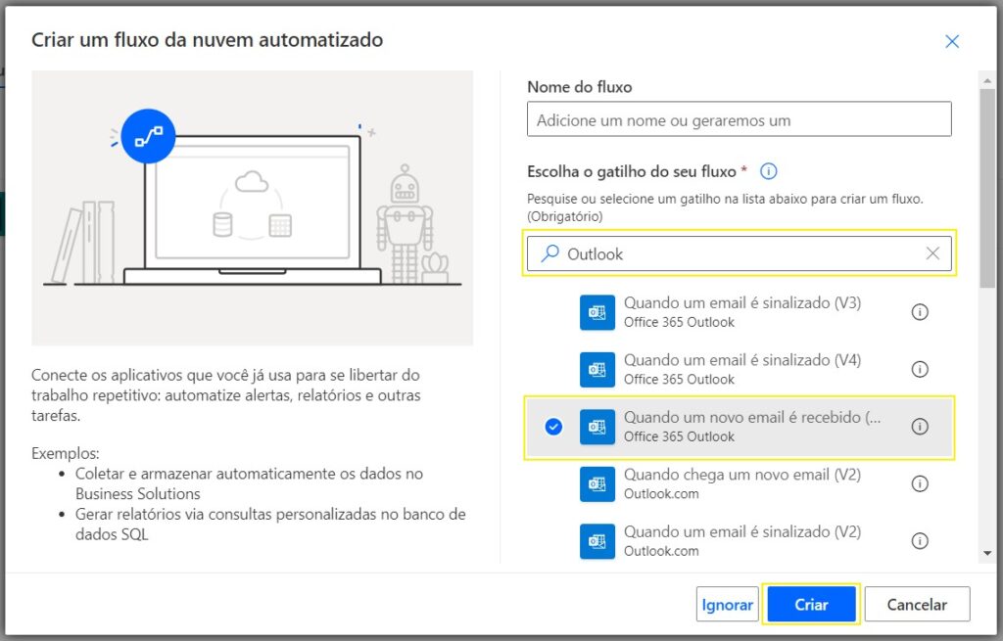The image size is (1003, 641).
Task: Show info for Outlook.com email sinalizado (V2)
Action: point(920,540)
